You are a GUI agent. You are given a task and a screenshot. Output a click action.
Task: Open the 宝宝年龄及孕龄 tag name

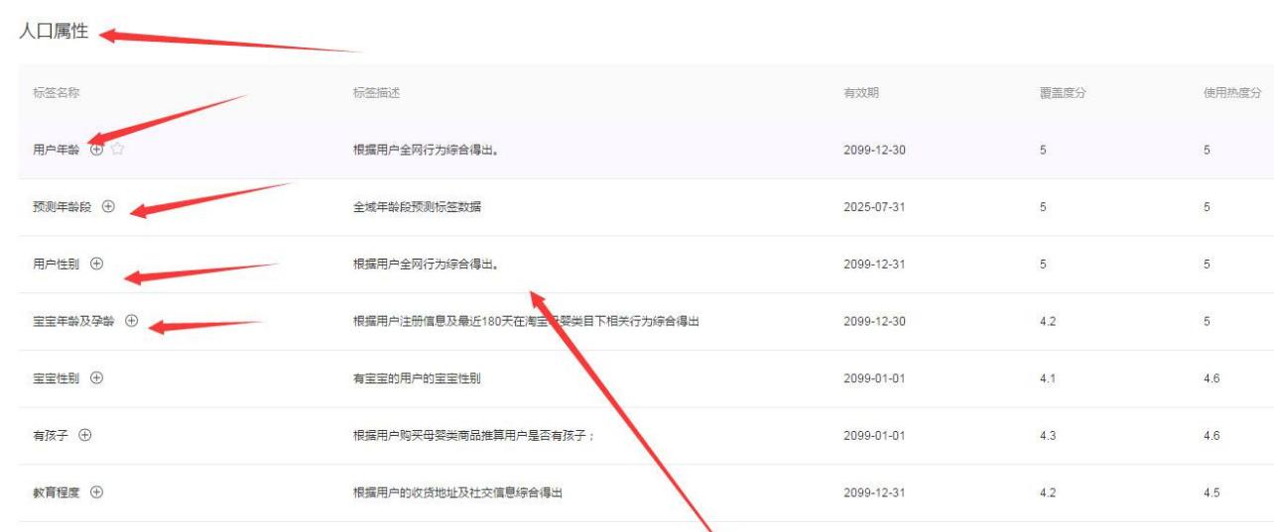(75, 321)
